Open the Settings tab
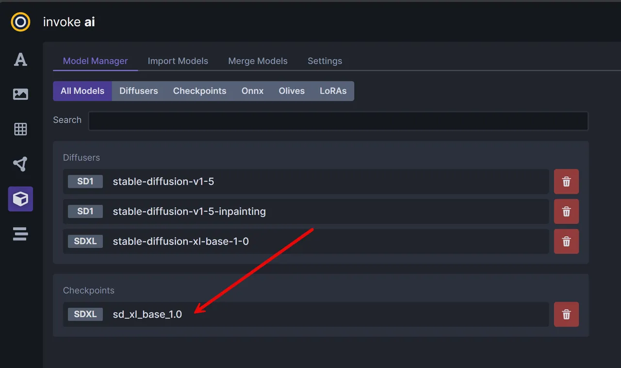This screenshot has height=368, width=621. tap(325, 61)
